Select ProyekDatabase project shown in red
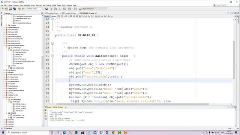This screenshot has height=135, width=240. 13,79
